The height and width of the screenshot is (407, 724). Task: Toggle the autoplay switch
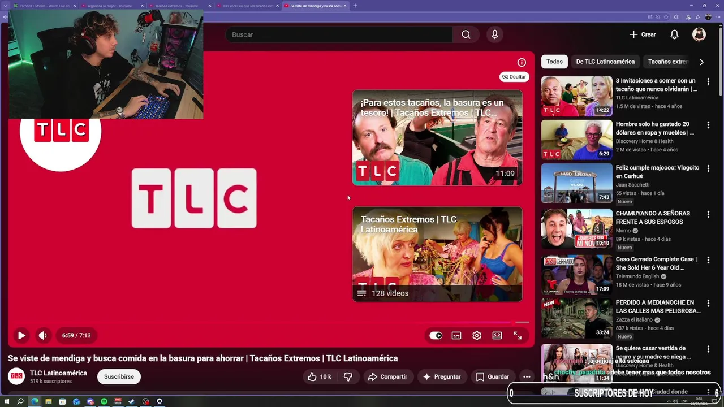point(436,335)
